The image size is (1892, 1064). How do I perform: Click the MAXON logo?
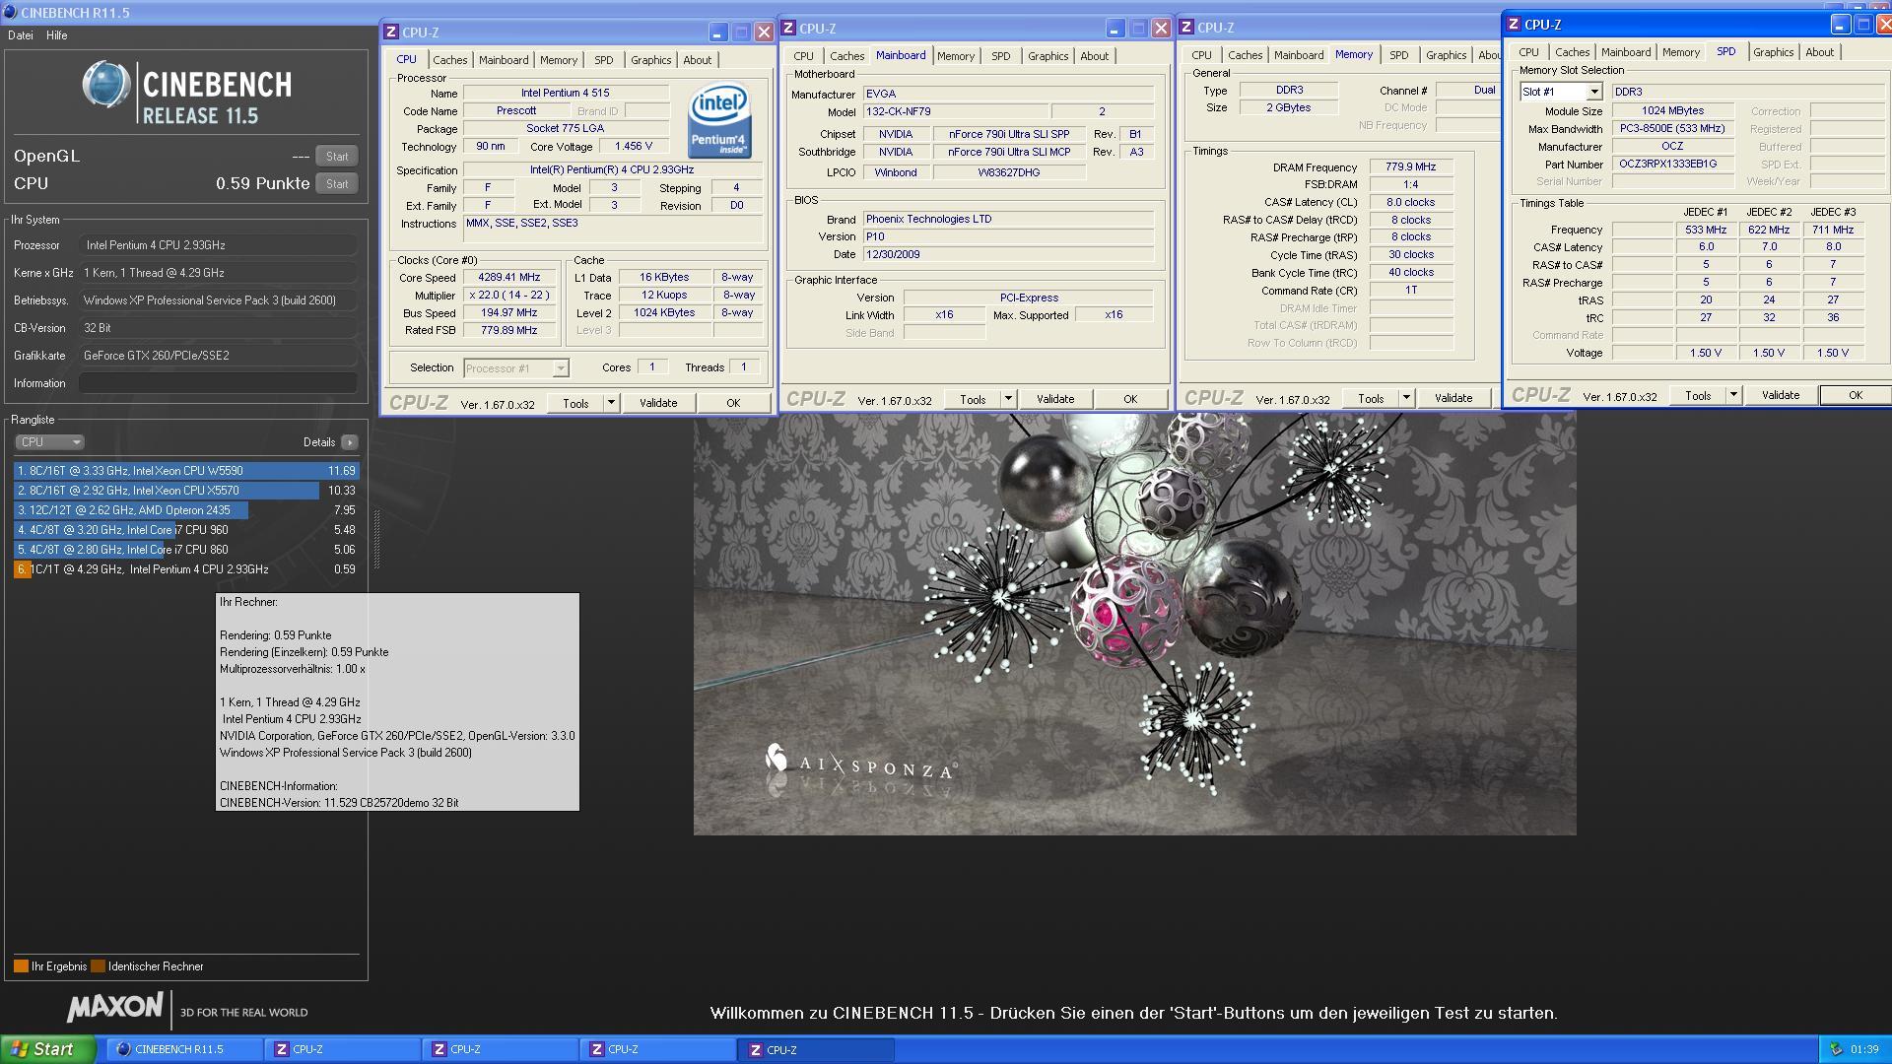(114, 1007)
